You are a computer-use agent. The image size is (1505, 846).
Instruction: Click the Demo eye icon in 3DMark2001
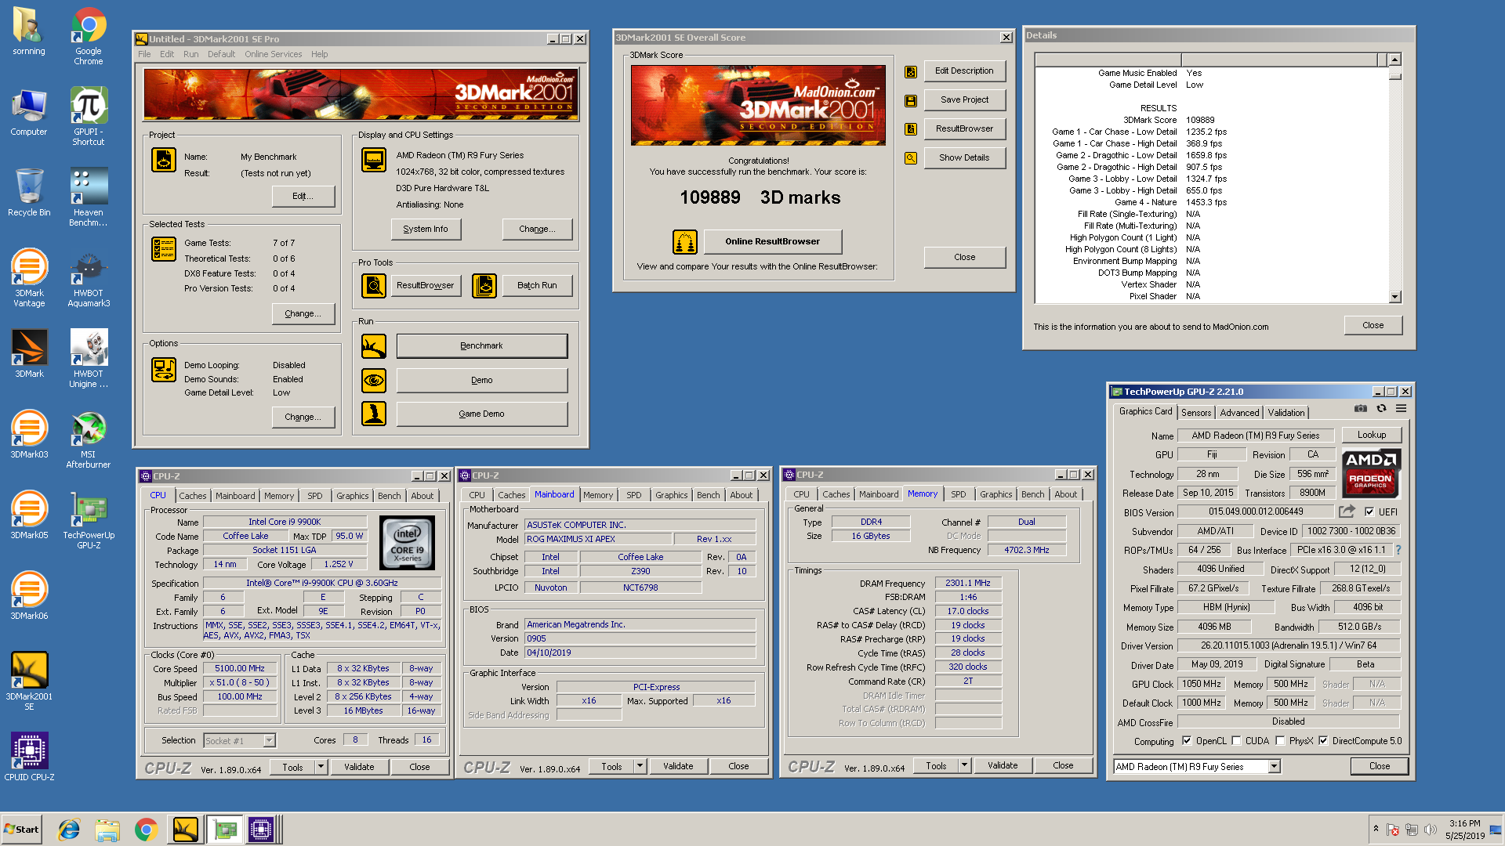coord(374,380)
